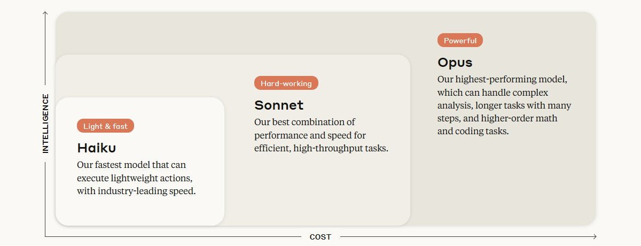Click the corner where both axes meet

[45, 236]
